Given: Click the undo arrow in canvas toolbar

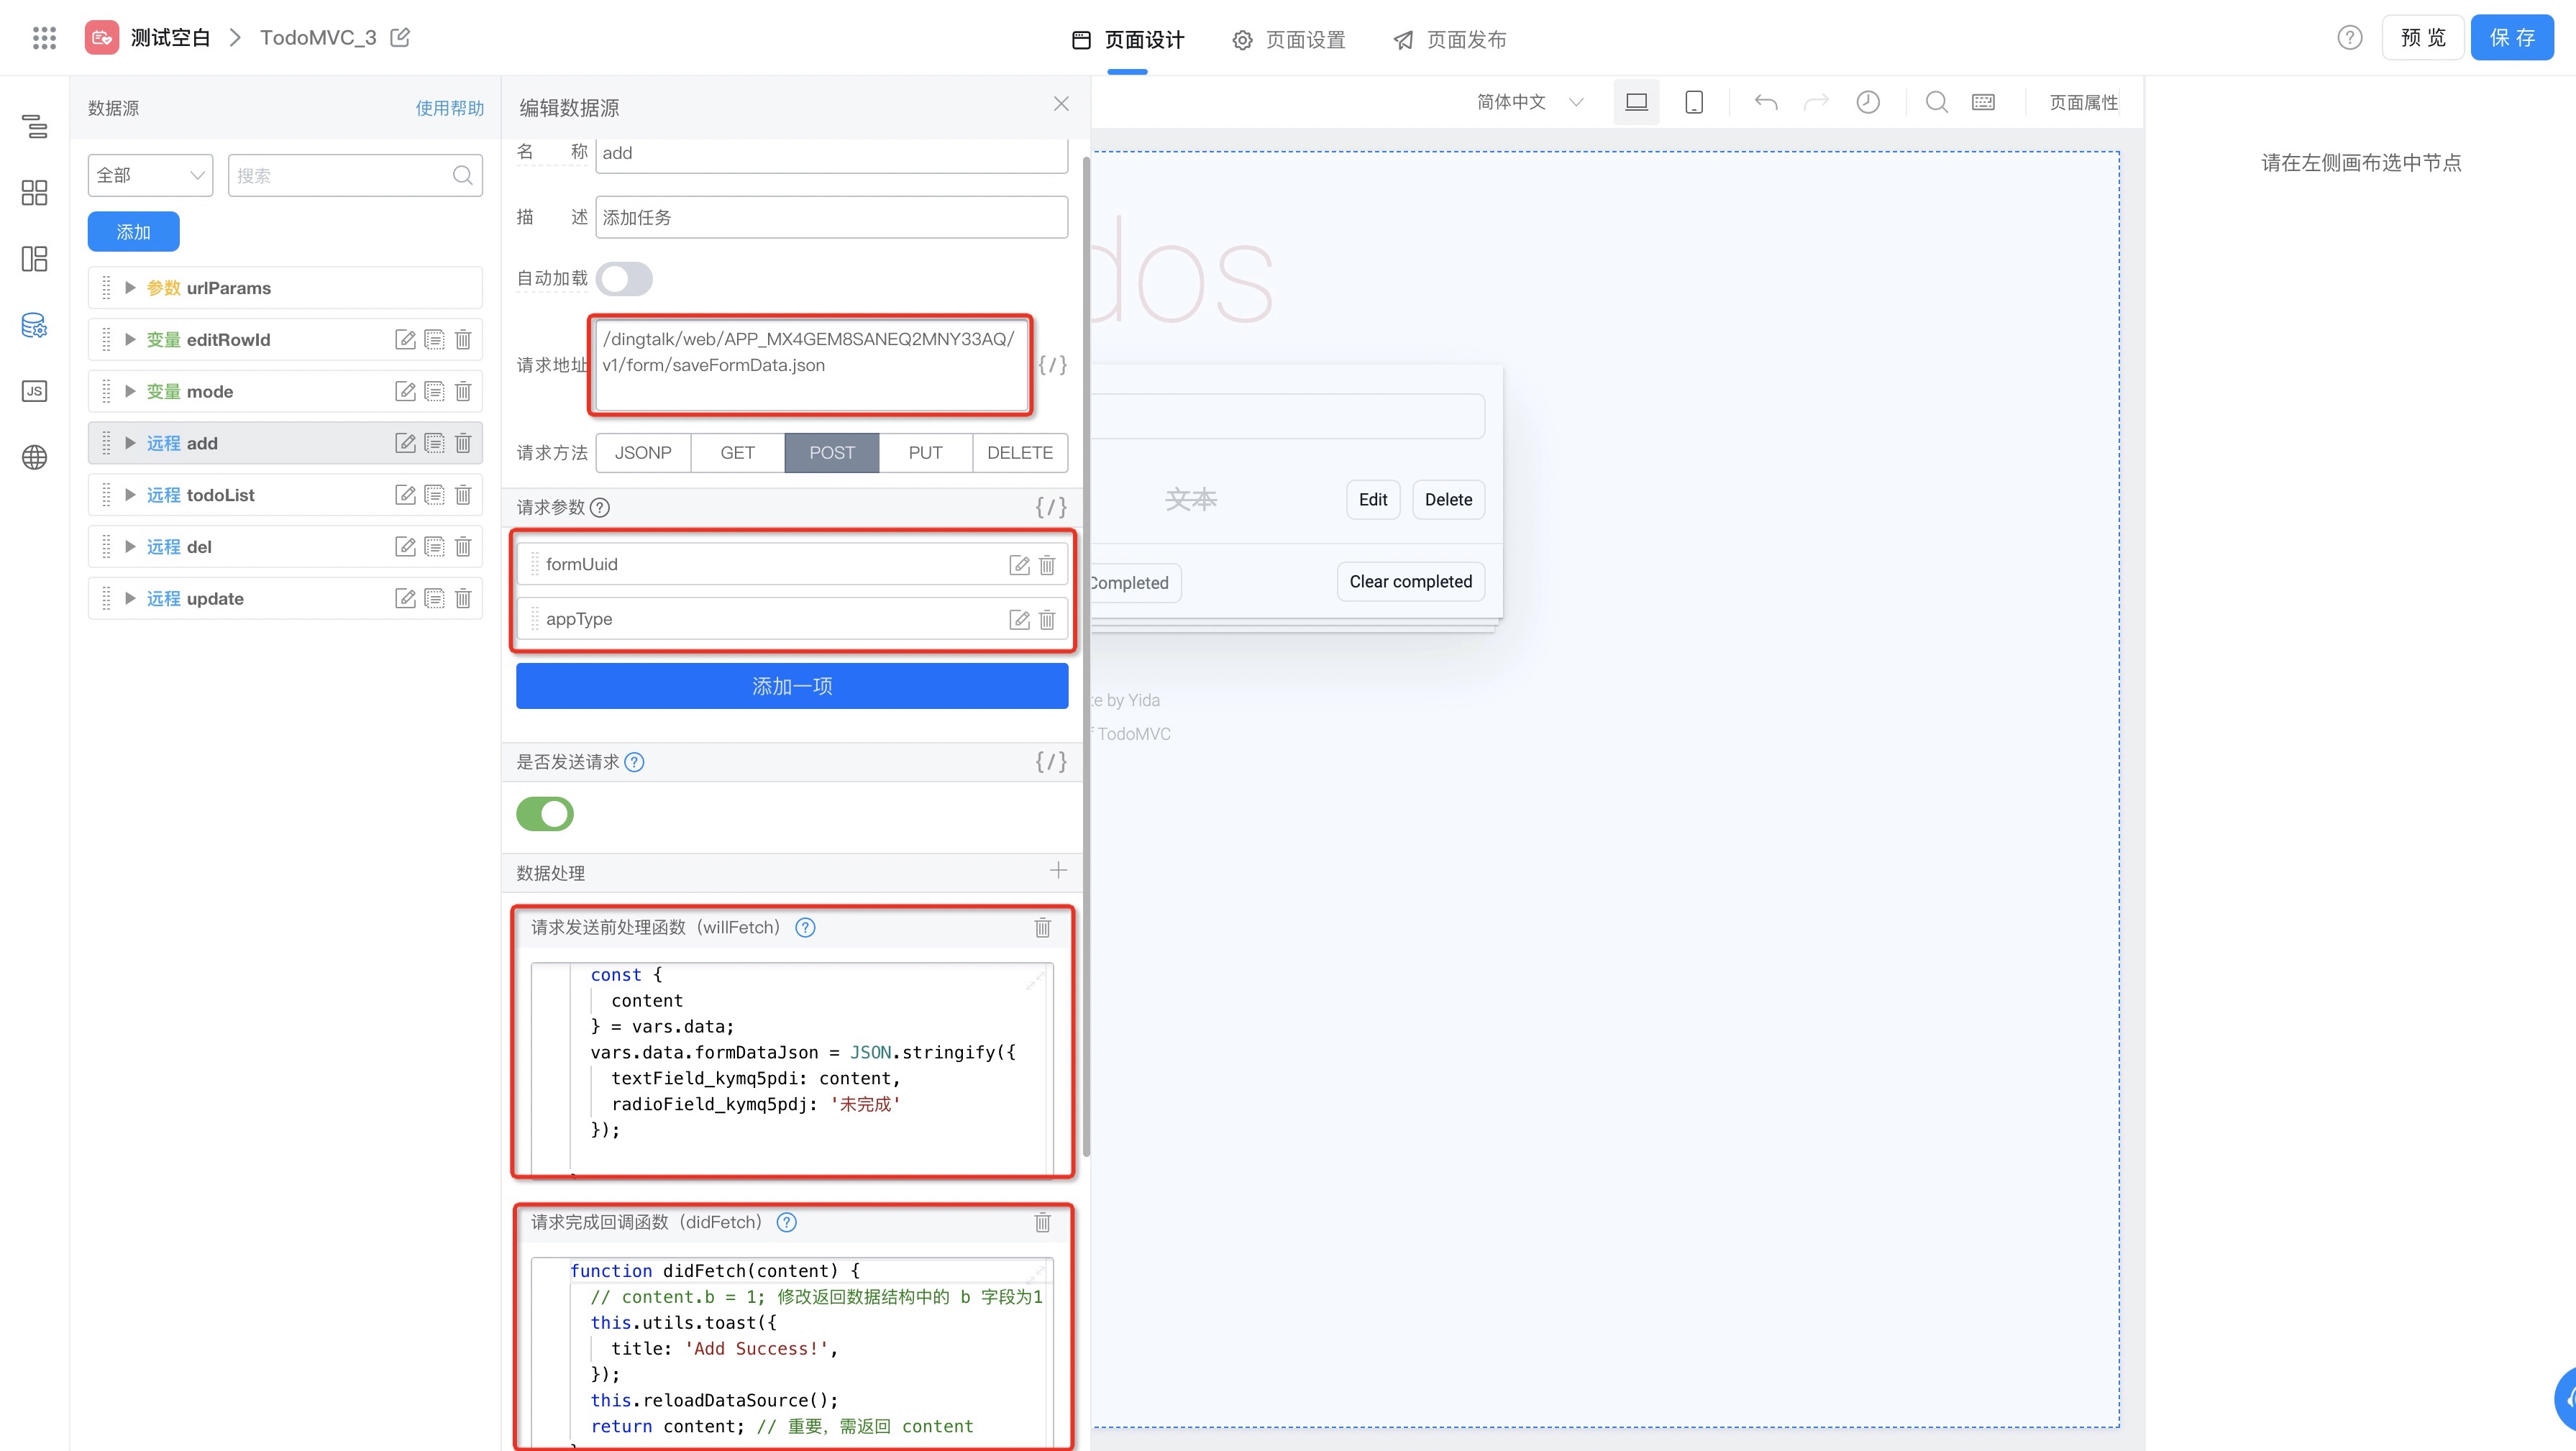Looking at the screenshot, I should pos(1766,102).
